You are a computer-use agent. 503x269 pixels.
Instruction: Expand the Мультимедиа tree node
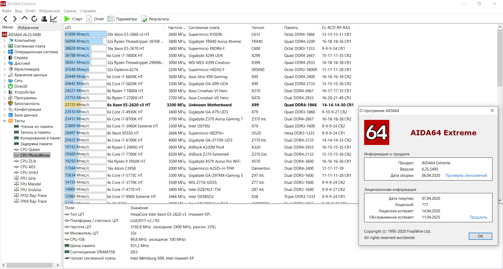4,69
